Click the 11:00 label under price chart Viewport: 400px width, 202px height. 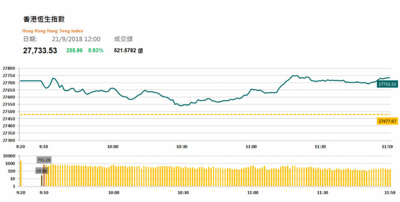click(x=251, y=146)
